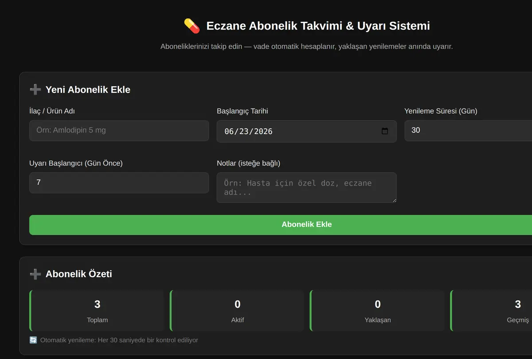Click the Uyarı Başlangıcı (Gün Önce) field
532x359 pixels.
tap(119, 183)
